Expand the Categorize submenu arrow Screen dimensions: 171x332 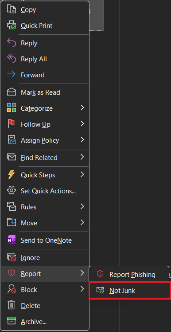(82, 108)
